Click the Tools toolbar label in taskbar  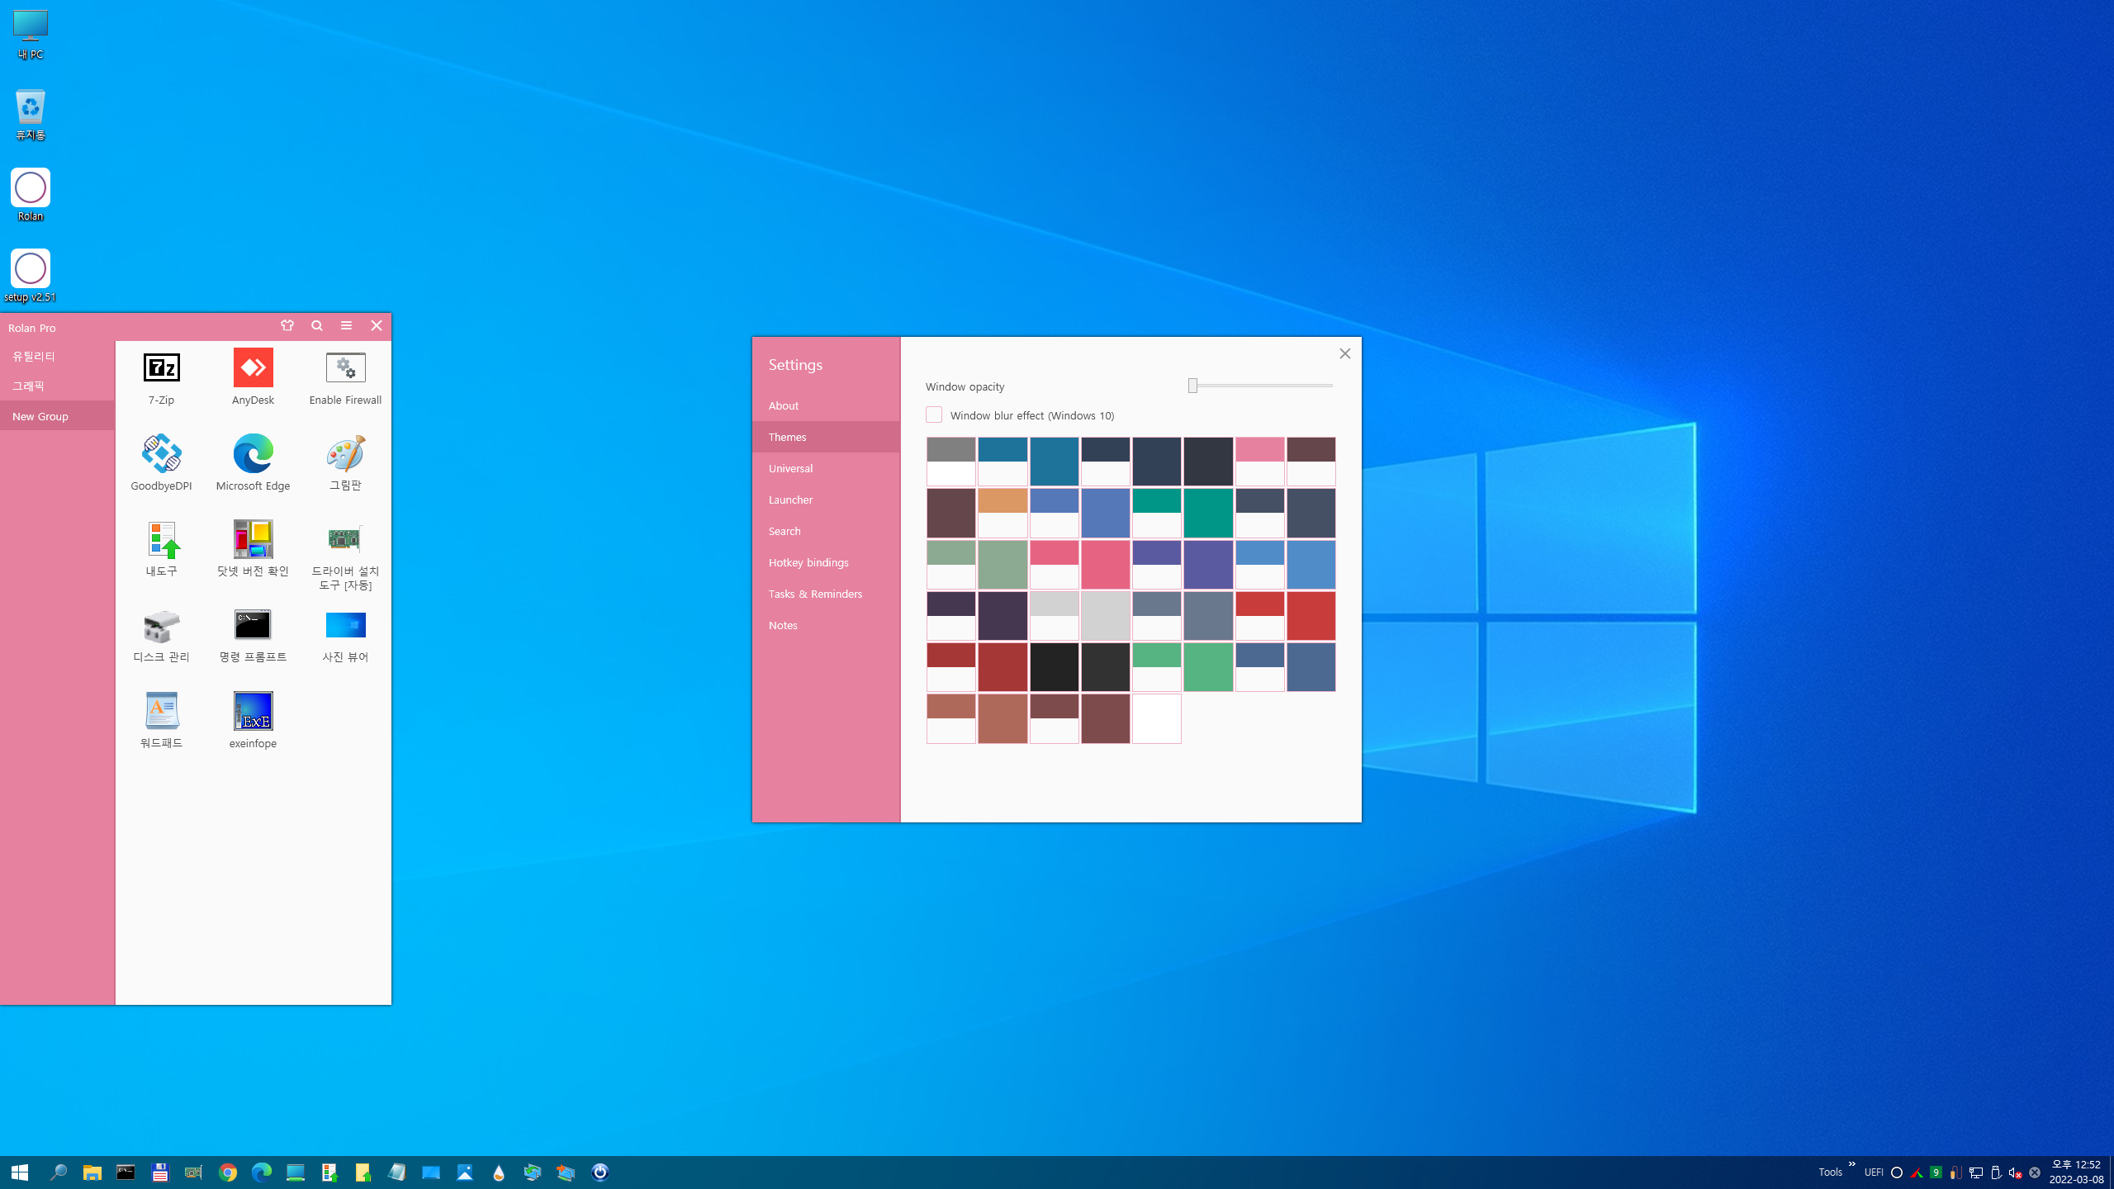pos(1830,1172)
